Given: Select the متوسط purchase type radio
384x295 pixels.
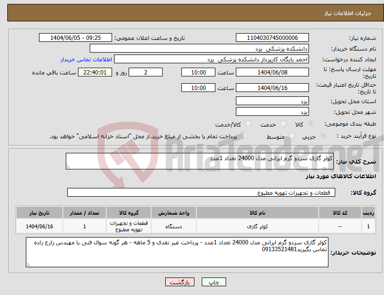Looking at the screenshot, I should (291, 135).
